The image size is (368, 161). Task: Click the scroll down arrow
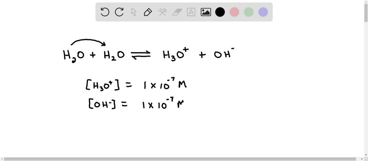[x=366, y=155]
